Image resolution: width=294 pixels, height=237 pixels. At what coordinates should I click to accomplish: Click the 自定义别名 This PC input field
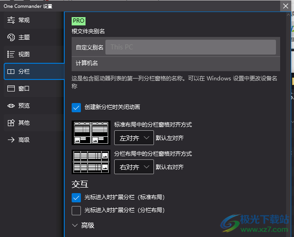coord(190,47)
